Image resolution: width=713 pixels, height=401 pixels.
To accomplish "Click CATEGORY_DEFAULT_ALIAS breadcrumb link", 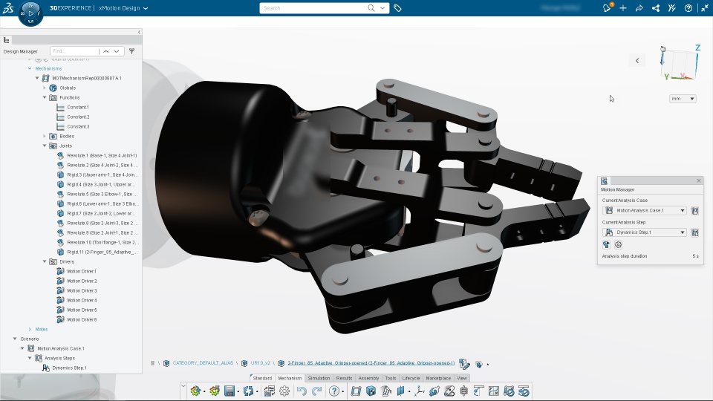I will click(203, 363).
